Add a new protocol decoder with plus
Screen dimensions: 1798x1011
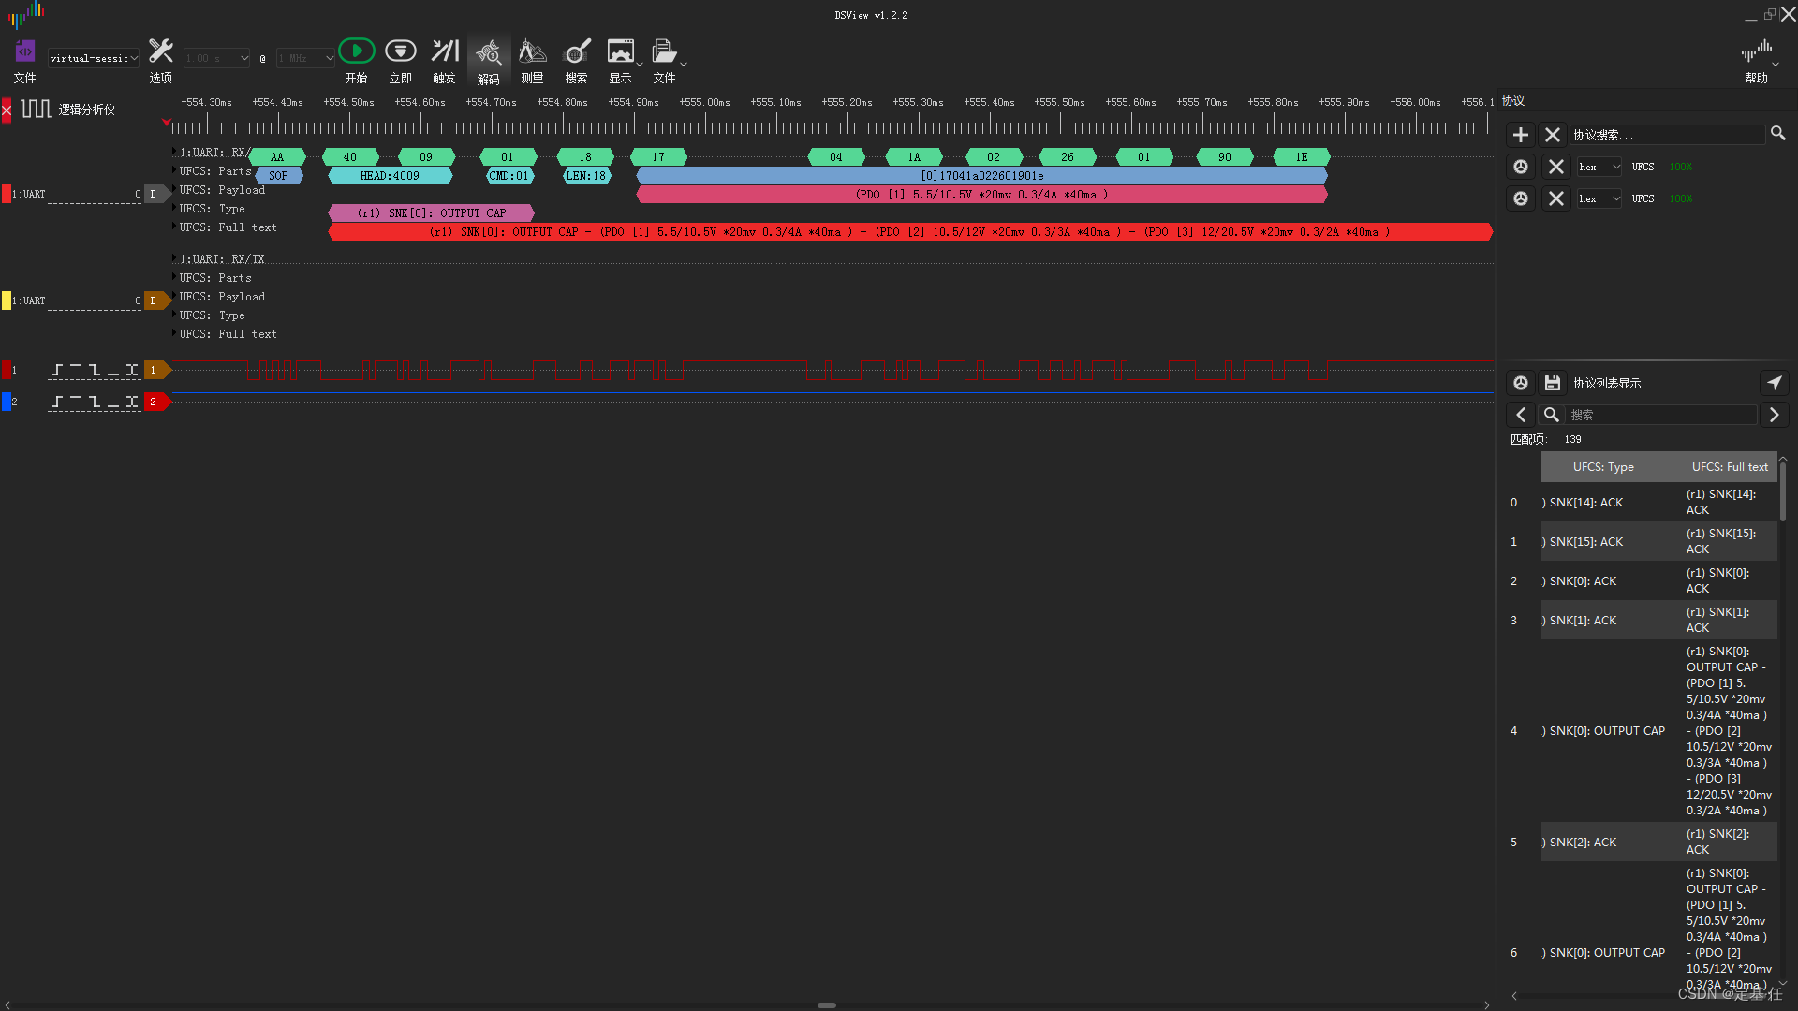(1521, 135)
